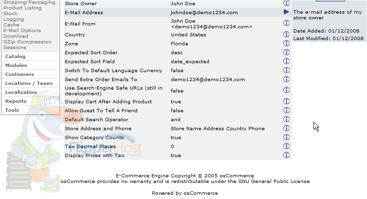Open Logging configuration link
The width and height of the screenshot is (367, 199).
(14, 19)
